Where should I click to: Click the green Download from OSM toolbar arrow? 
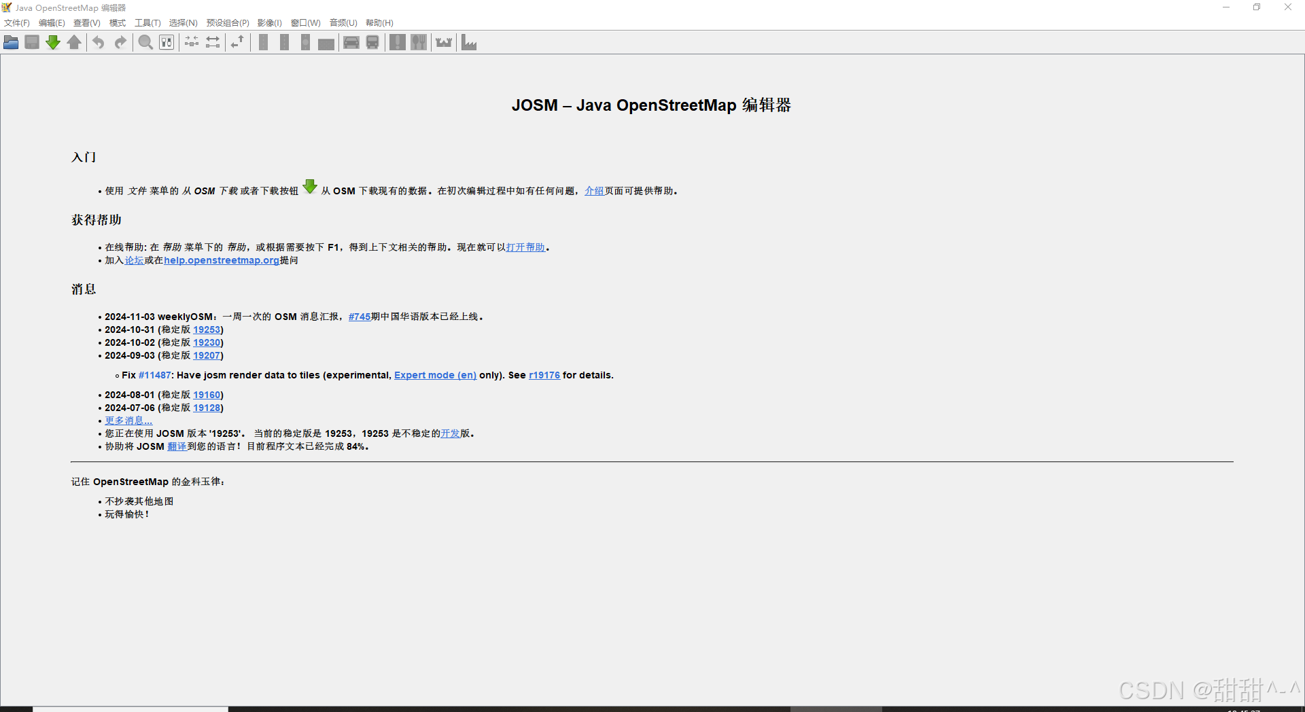click(53, 43)
